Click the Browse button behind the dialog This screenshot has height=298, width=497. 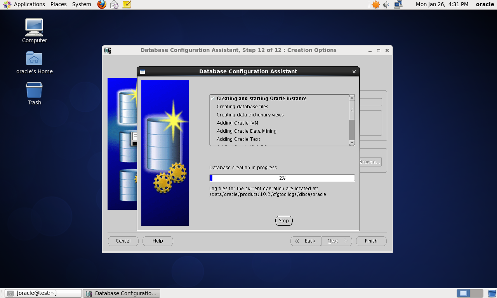point(370,162)
